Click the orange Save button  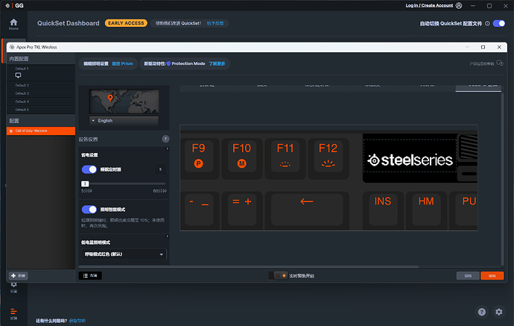[x=492, y=275]
